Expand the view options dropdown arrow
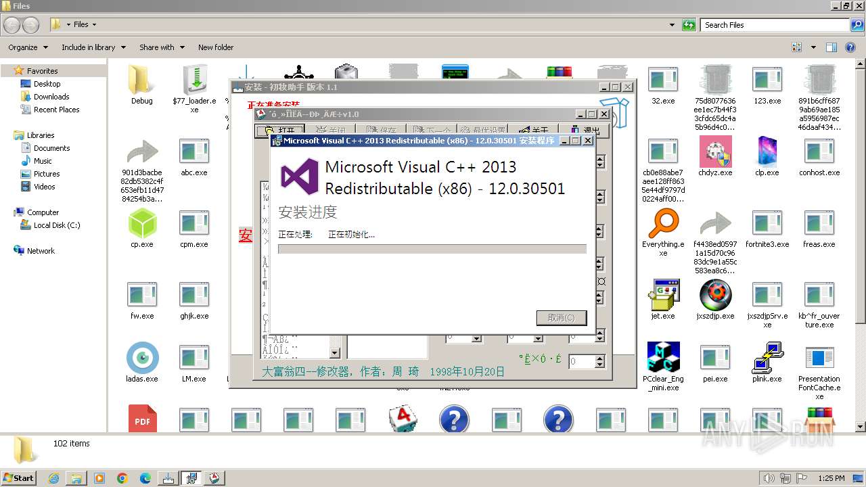 (x=813, y=47)
